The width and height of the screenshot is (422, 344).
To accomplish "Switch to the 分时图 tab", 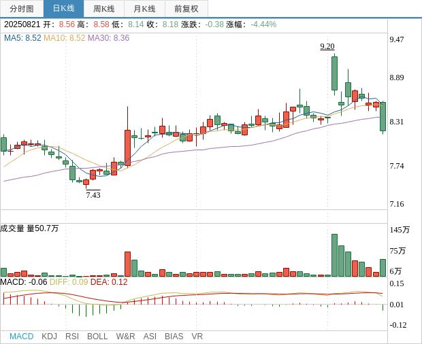I will tap(22, 9).
